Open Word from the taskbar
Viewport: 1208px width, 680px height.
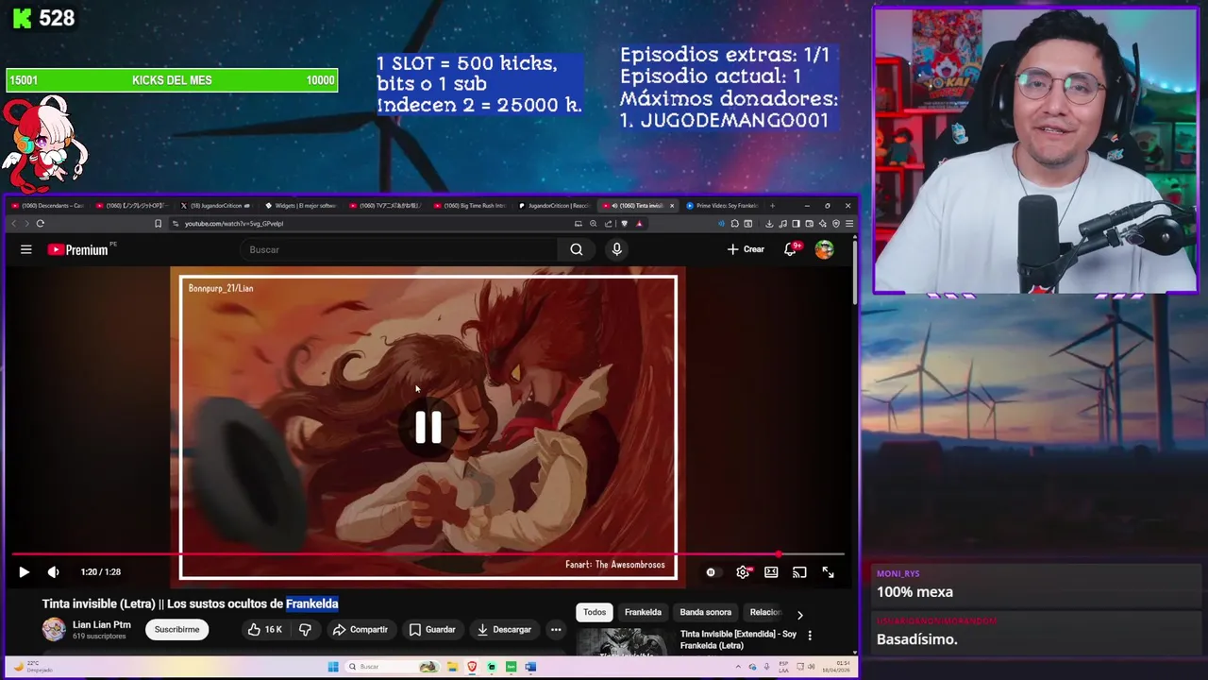tap(530, 667)
